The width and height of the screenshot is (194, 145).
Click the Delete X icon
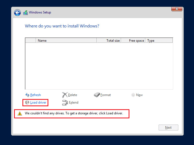pyautogui.click(x=65, y=95)
